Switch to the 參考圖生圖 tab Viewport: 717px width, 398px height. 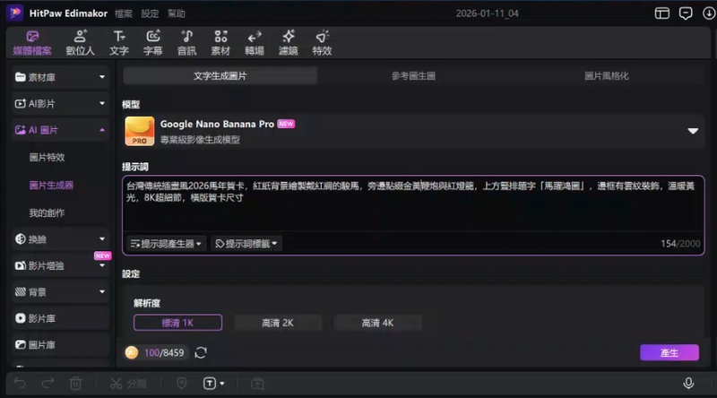413,76
